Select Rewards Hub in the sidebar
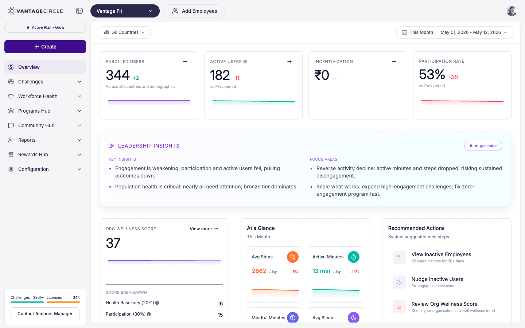Viewport: 525px width, 328px height. [45, 155]
